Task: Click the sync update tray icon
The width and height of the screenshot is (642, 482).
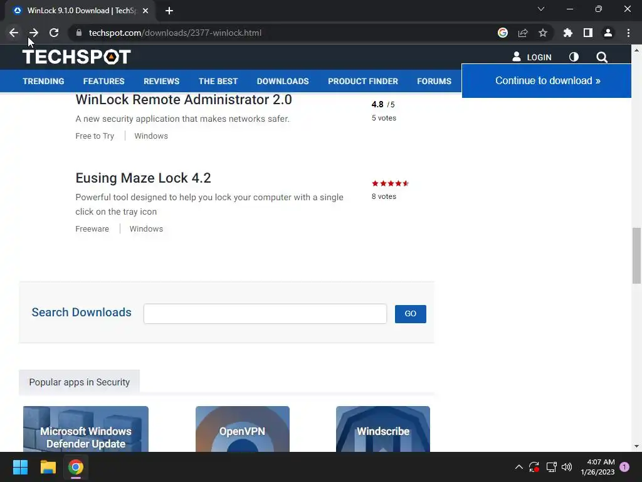Action: pos(534,467)
